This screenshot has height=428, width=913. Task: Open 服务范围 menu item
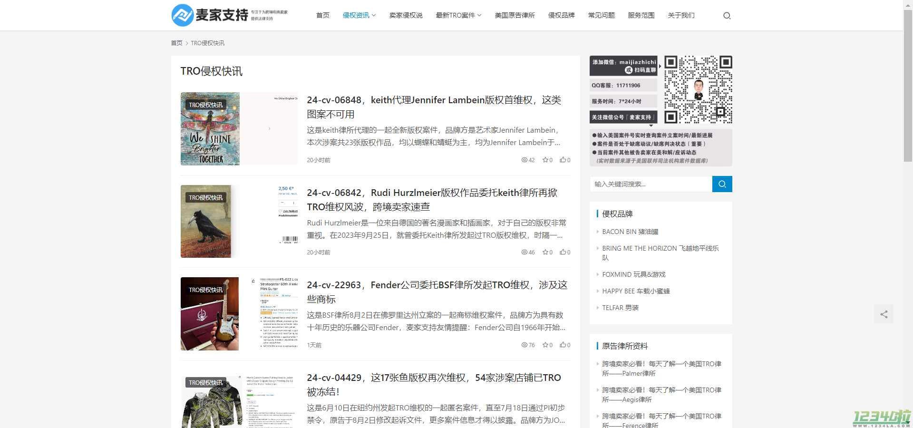[641, 15]
